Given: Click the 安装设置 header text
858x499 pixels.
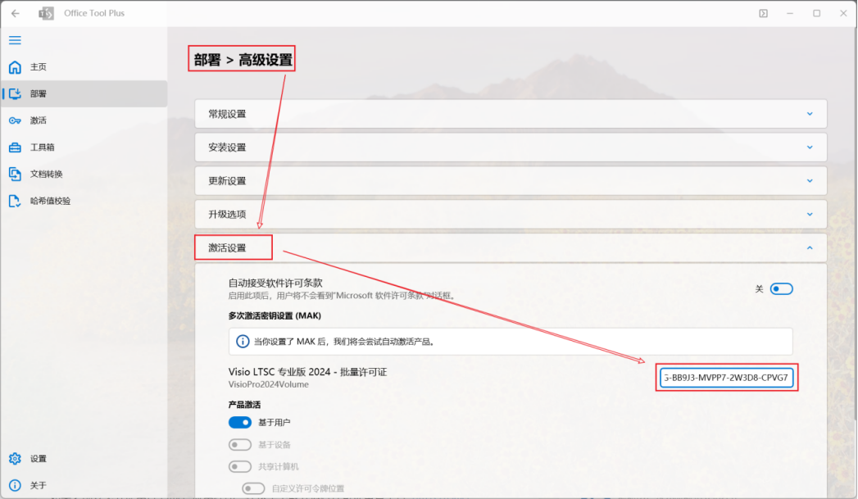Looking at the screenshot, I should point(227,147).
